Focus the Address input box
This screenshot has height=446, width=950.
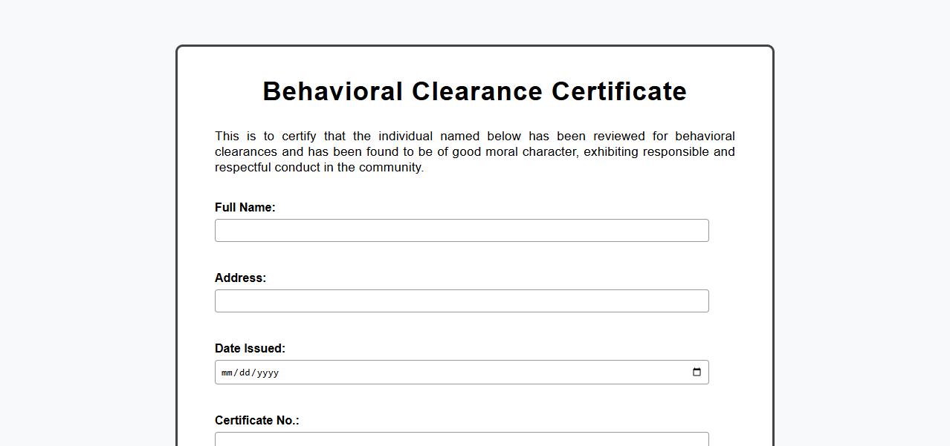[462, 301]
